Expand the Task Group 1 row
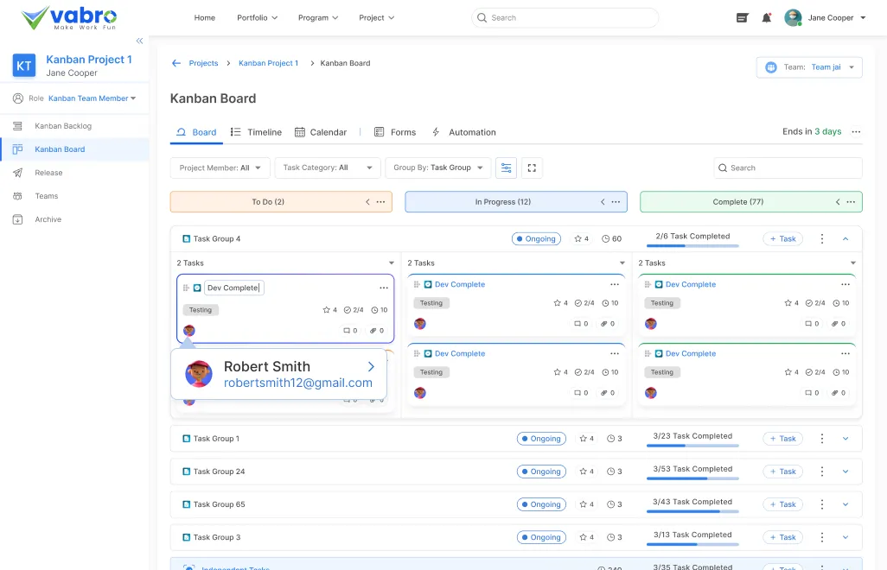 point(846,439)
